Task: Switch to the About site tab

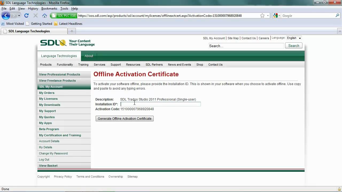Action: click(x=89, y=56)
